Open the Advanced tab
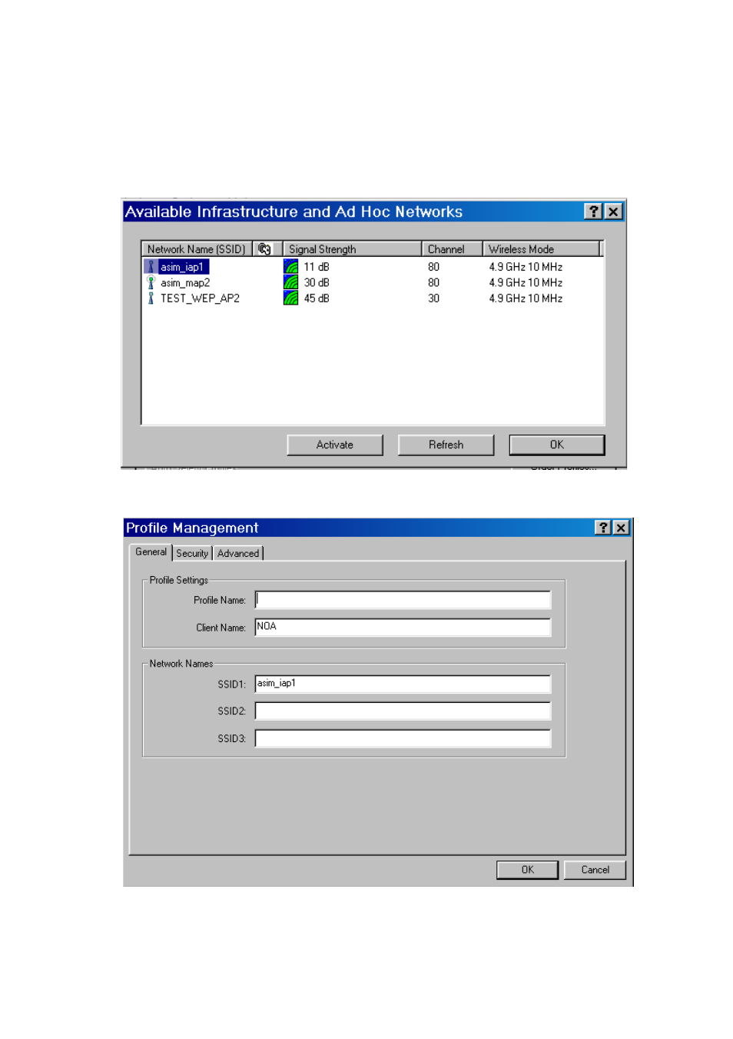 (x=238, y=554)
